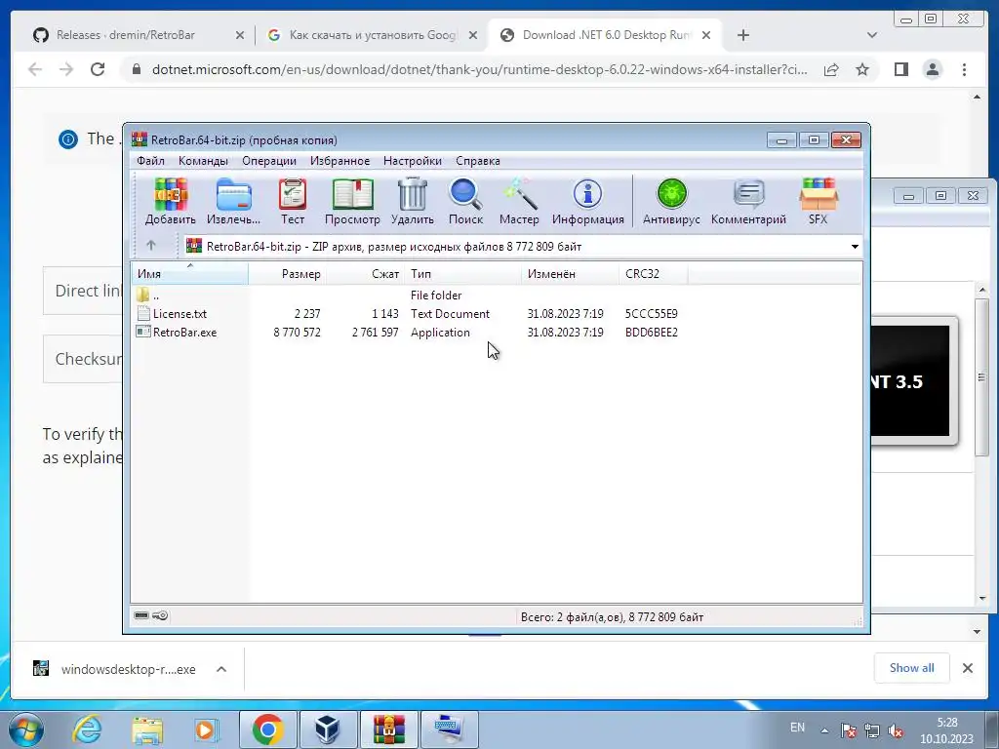Click the EN language indicator
Image resolution: width=999 pixels, height=749 pixels.
797,728
